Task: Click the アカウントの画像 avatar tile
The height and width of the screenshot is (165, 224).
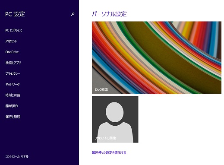Action: 115,120
